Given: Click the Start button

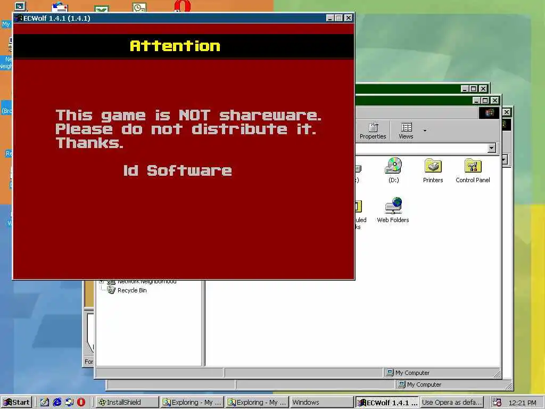Looking at the screenshot, I should coord(16,402).
